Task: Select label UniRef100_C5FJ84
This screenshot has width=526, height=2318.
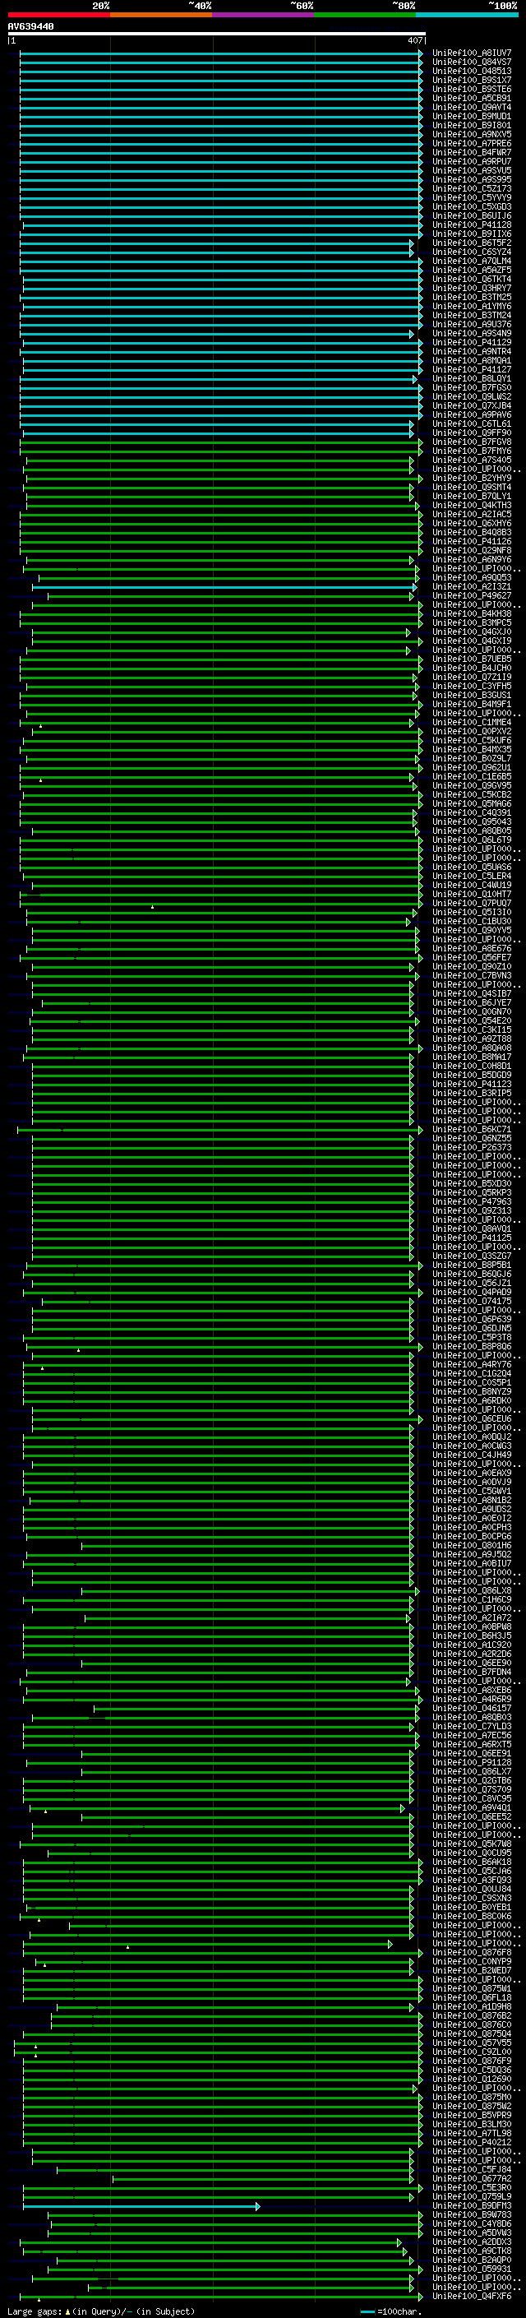Action: (x=471, y=2168)
